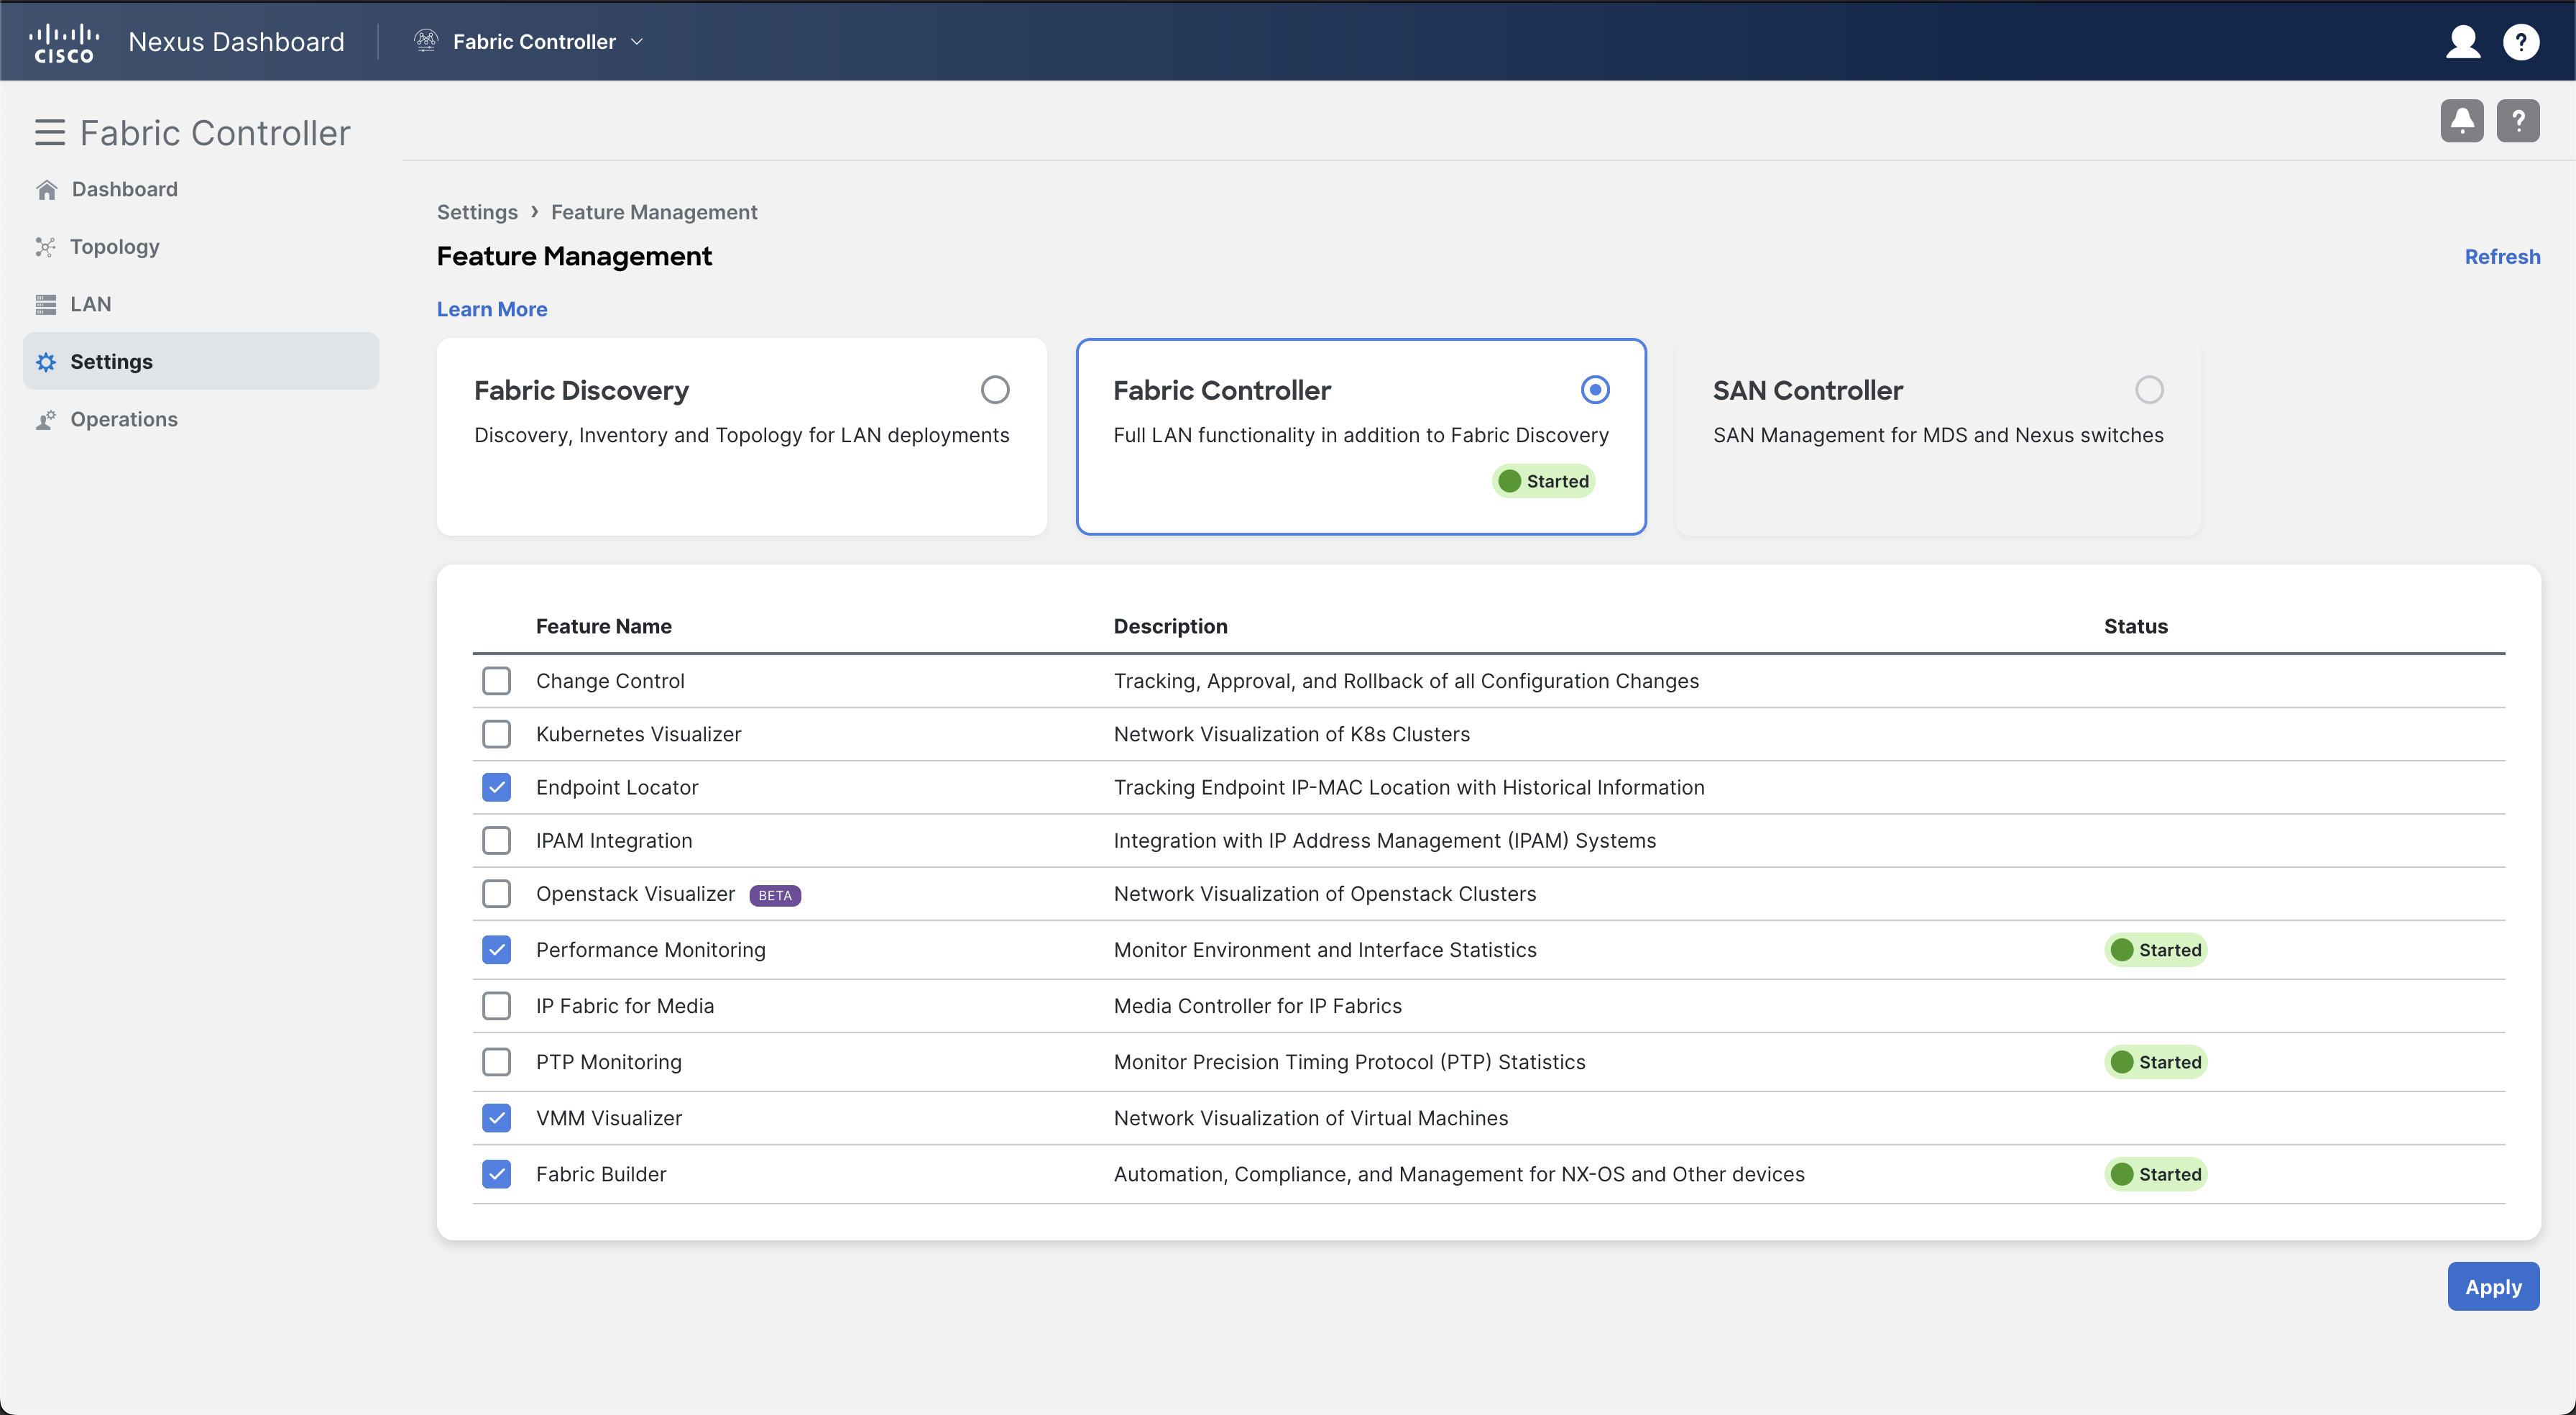2576x1415 pixels.
Task: Click the 'Network Visualization of Virtual Machines' text
Action: click(x=1310, y=1118)
